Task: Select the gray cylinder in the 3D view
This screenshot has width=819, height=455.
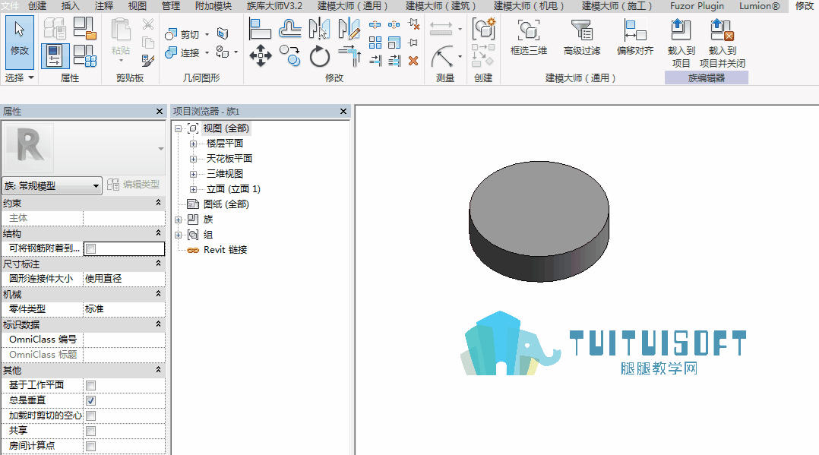Action: [x=539, y=222]
